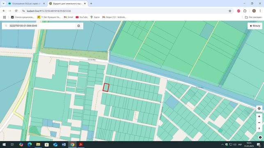This screenshot has height=148, width=264.
Task: Close the land cadastre tab
Action: pos(85,4)
